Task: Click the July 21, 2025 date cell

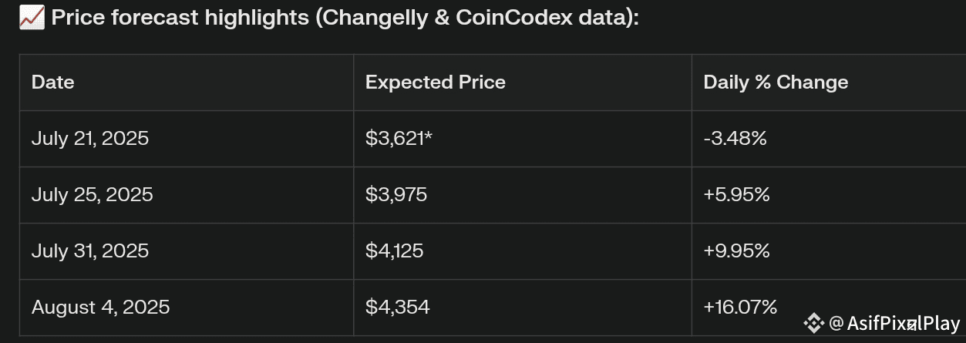Action: pyautogui.click(x=90, y=139)
